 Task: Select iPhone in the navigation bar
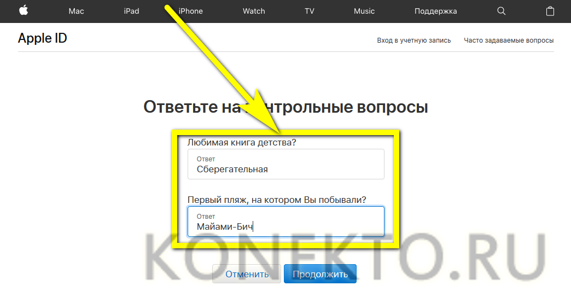tap(191, 11)
